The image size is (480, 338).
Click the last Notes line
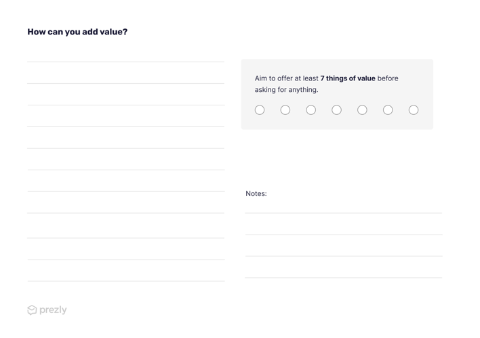(x=344, y=278)
